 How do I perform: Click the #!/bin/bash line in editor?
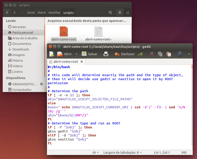(x=59, y=67)
